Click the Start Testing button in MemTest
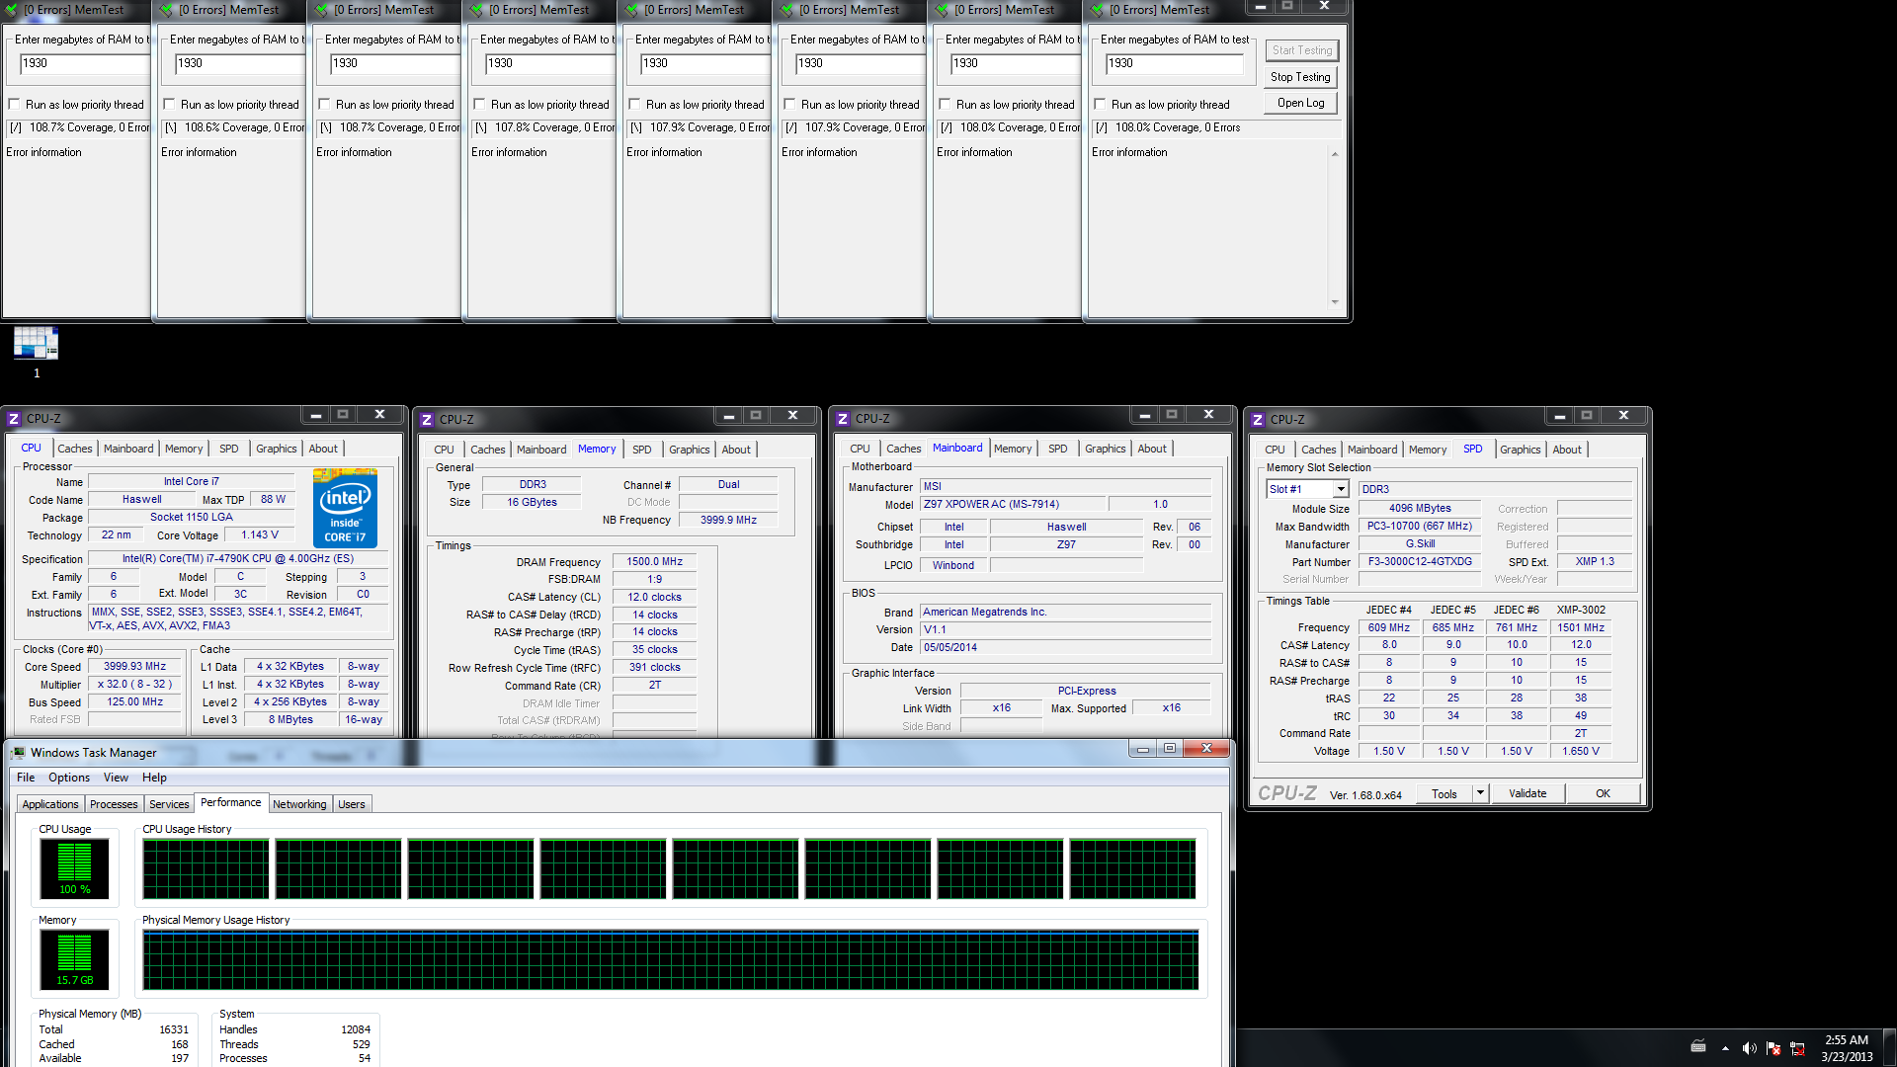Screen dimensions: 1897x1067 (x=1302, y=50)
